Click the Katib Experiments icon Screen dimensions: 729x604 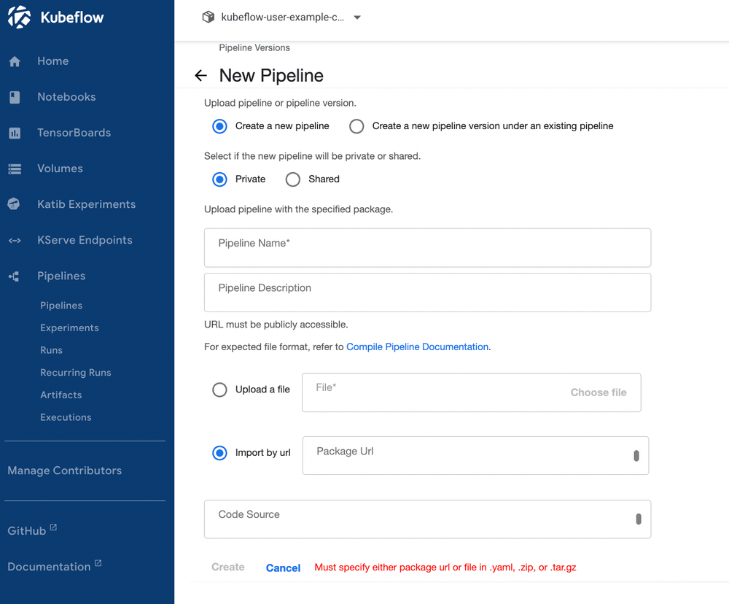[14, 204]
